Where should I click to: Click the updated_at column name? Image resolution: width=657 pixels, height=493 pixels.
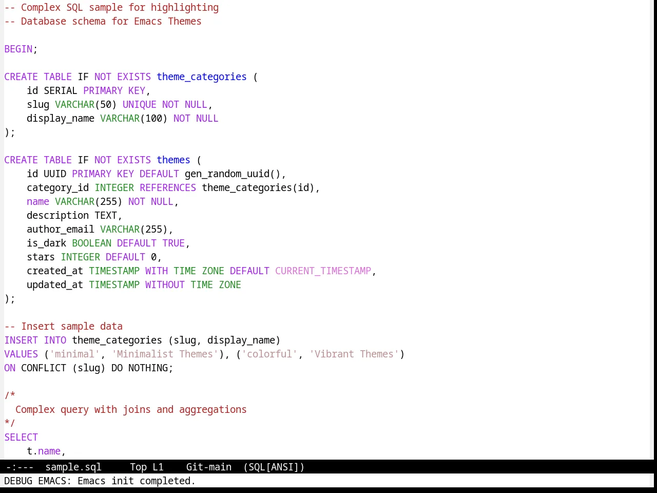tap(55, 285)
